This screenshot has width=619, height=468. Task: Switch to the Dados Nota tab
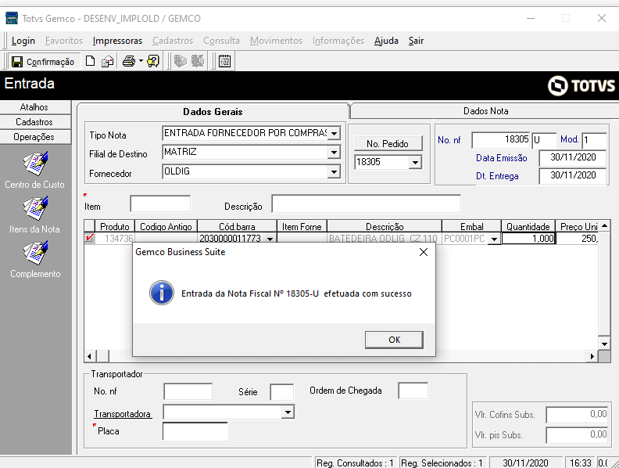click(x=485, y=111)
